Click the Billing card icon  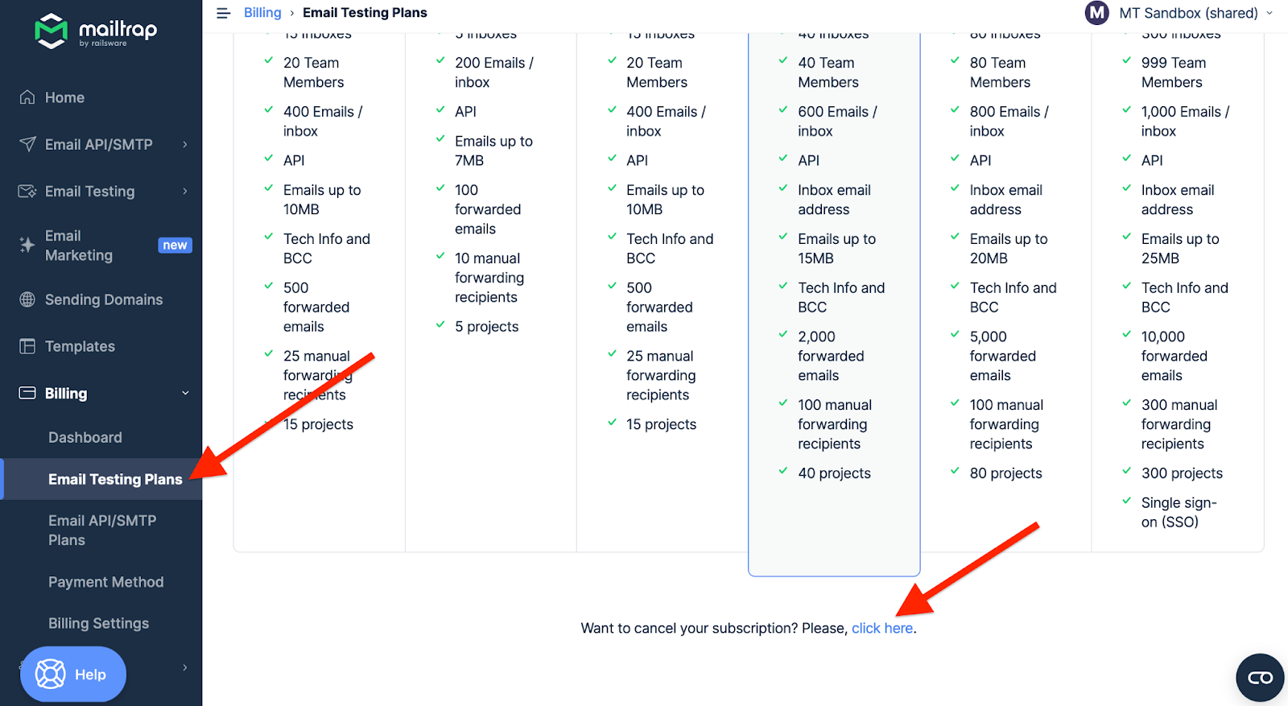coord(27,394)
